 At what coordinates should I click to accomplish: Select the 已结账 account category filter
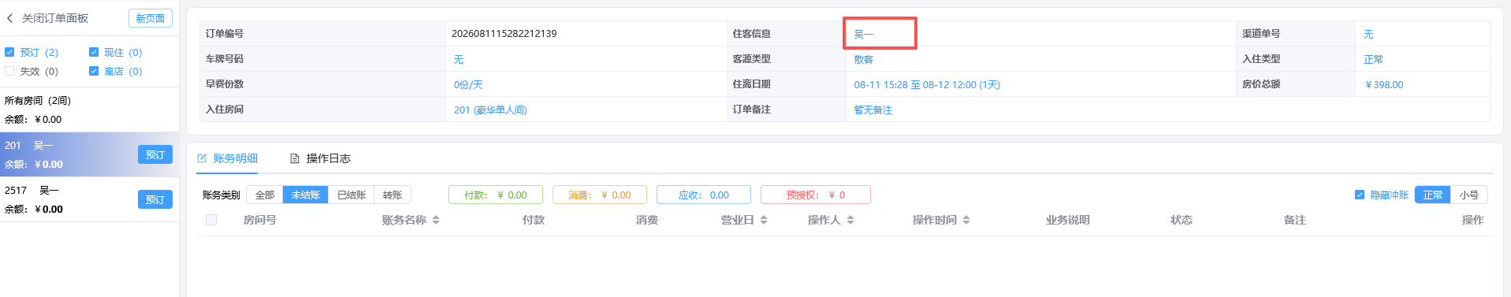(352, 195)
